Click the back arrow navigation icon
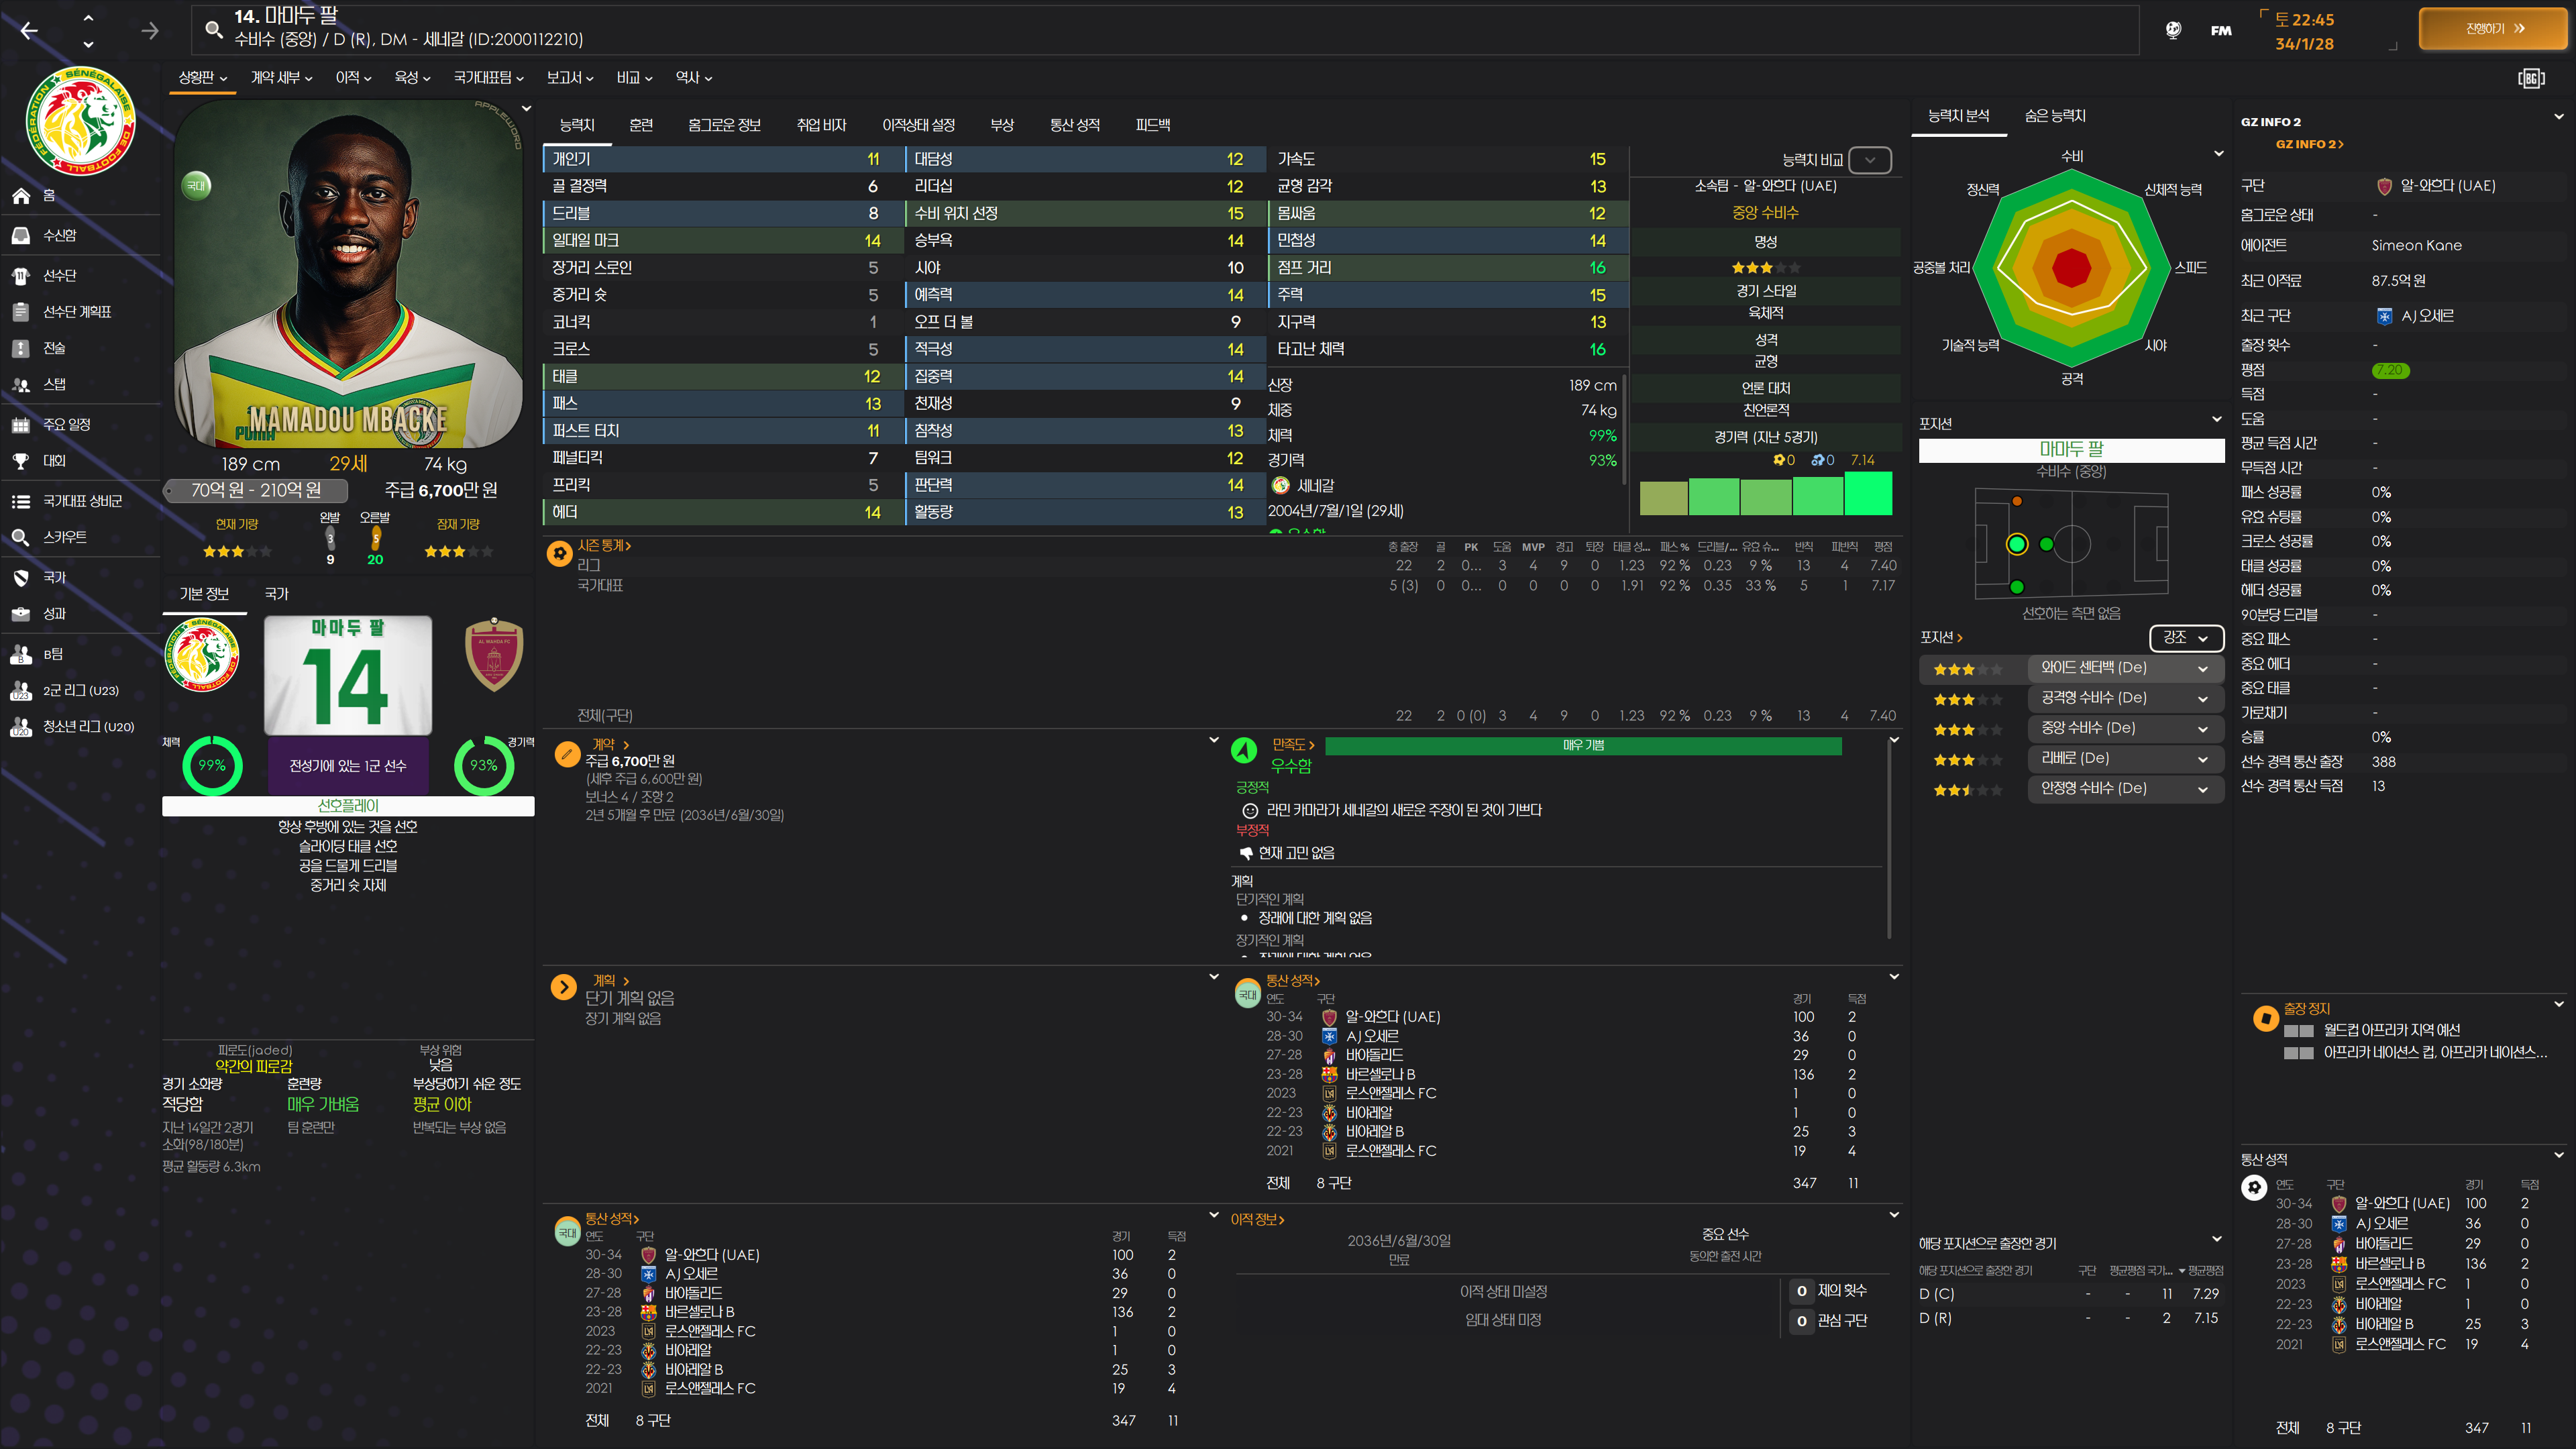The image size is (2576, 1449). [29, 31]
